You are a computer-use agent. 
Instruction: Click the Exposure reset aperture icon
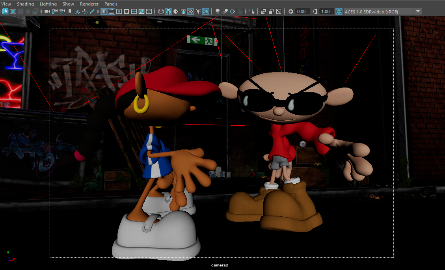click(x=290, y=11)
